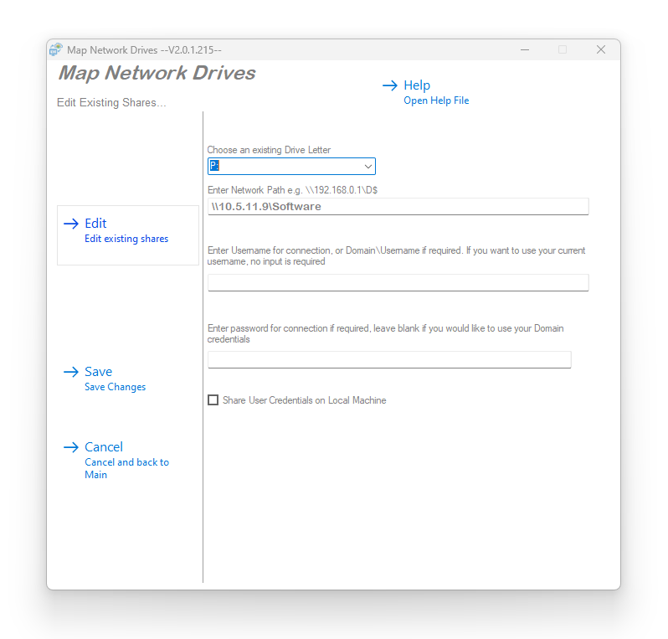Click the arrow icon beside Save

click(71, 372)
